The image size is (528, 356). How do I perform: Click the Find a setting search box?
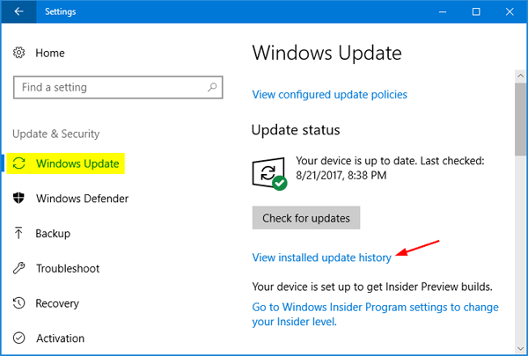(x=118, y=88)
